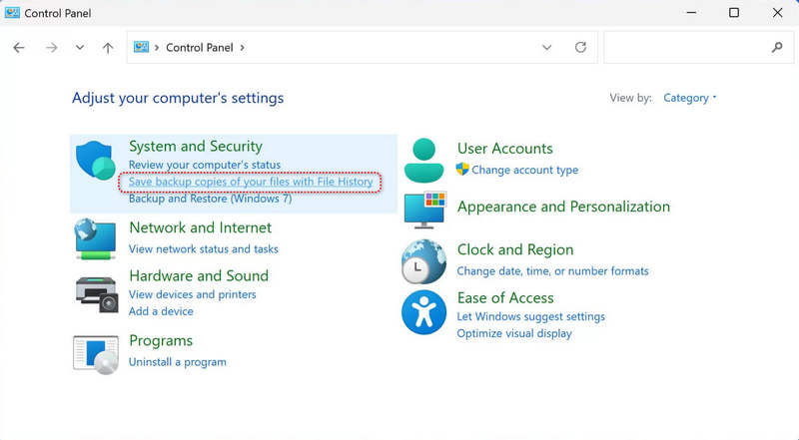Click into the Control Panel search box
799x440 pixels.
click(698, 47)
